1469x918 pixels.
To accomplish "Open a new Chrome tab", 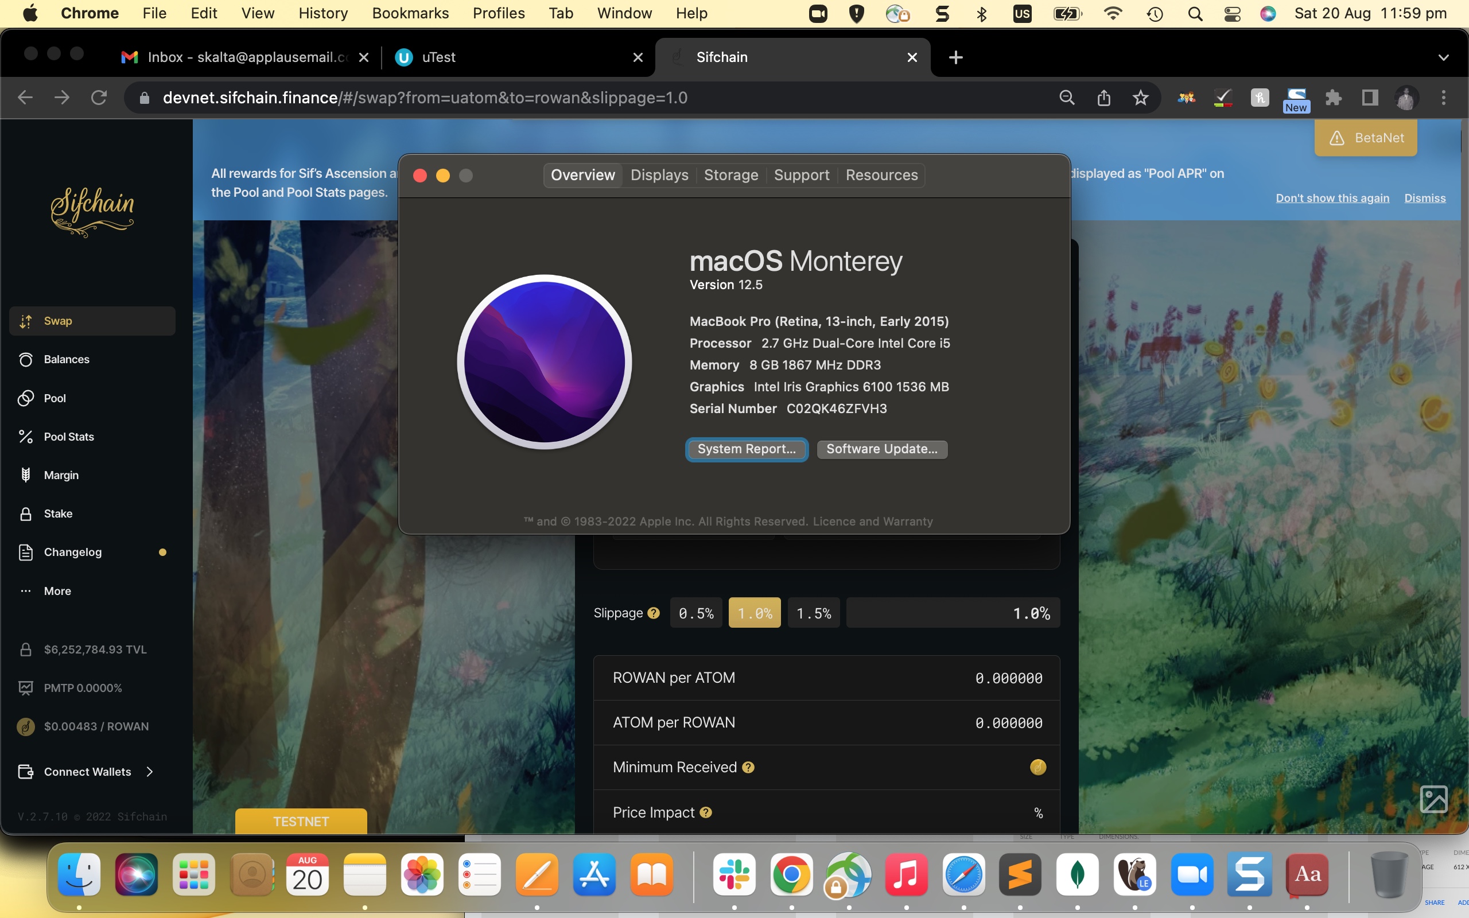I will click(x=956, y=57).
